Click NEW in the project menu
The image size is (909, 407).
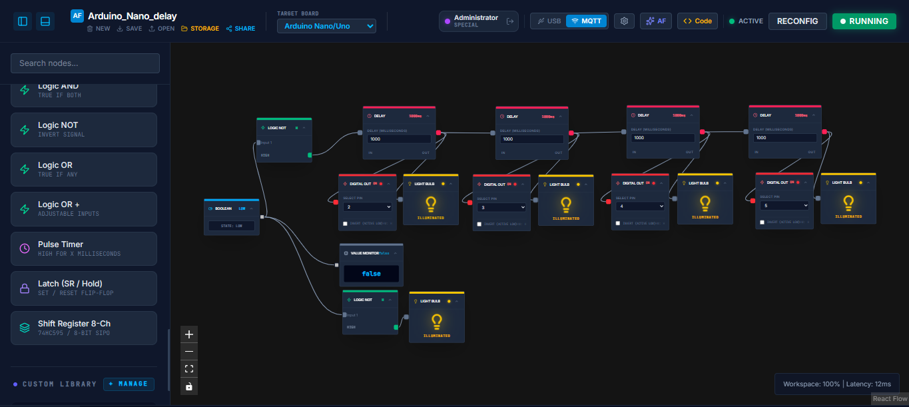[99, 29]
